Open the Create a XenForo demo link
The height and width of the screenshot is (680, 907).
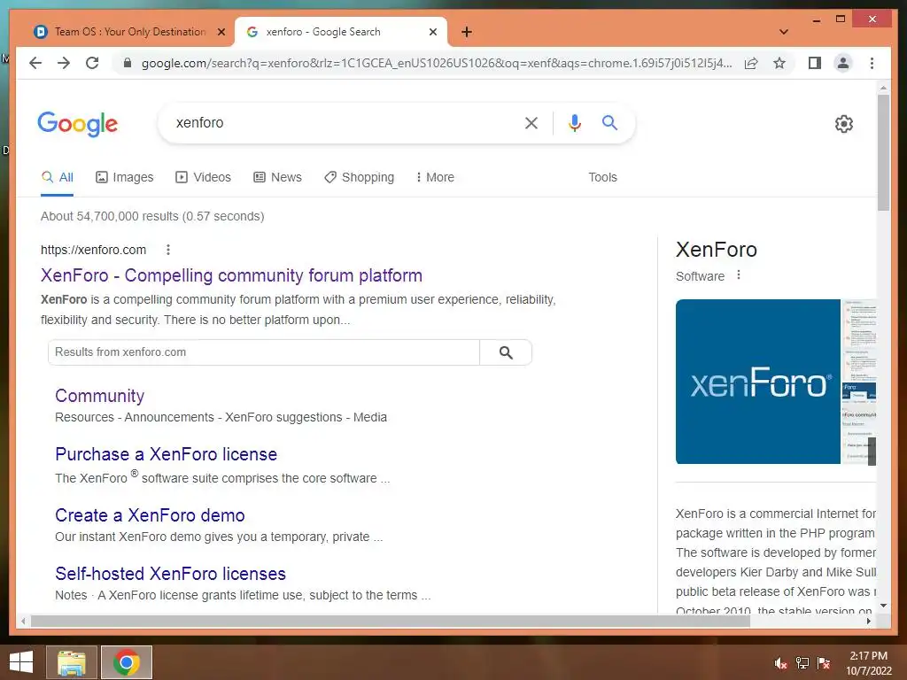pos(150,515)
